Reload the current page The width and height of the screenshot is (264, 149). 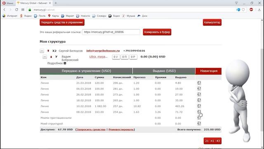coord(16,10)
